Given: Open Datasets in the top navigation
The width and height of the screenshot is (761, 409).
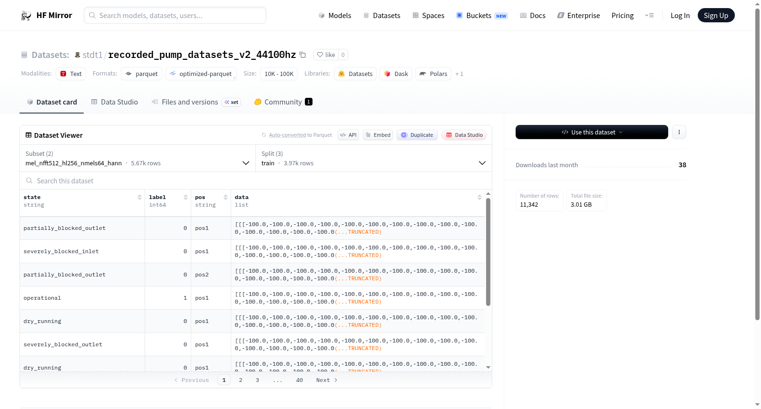Looking at the screenshot, I should pyautogui.click(x=381, y=16).
